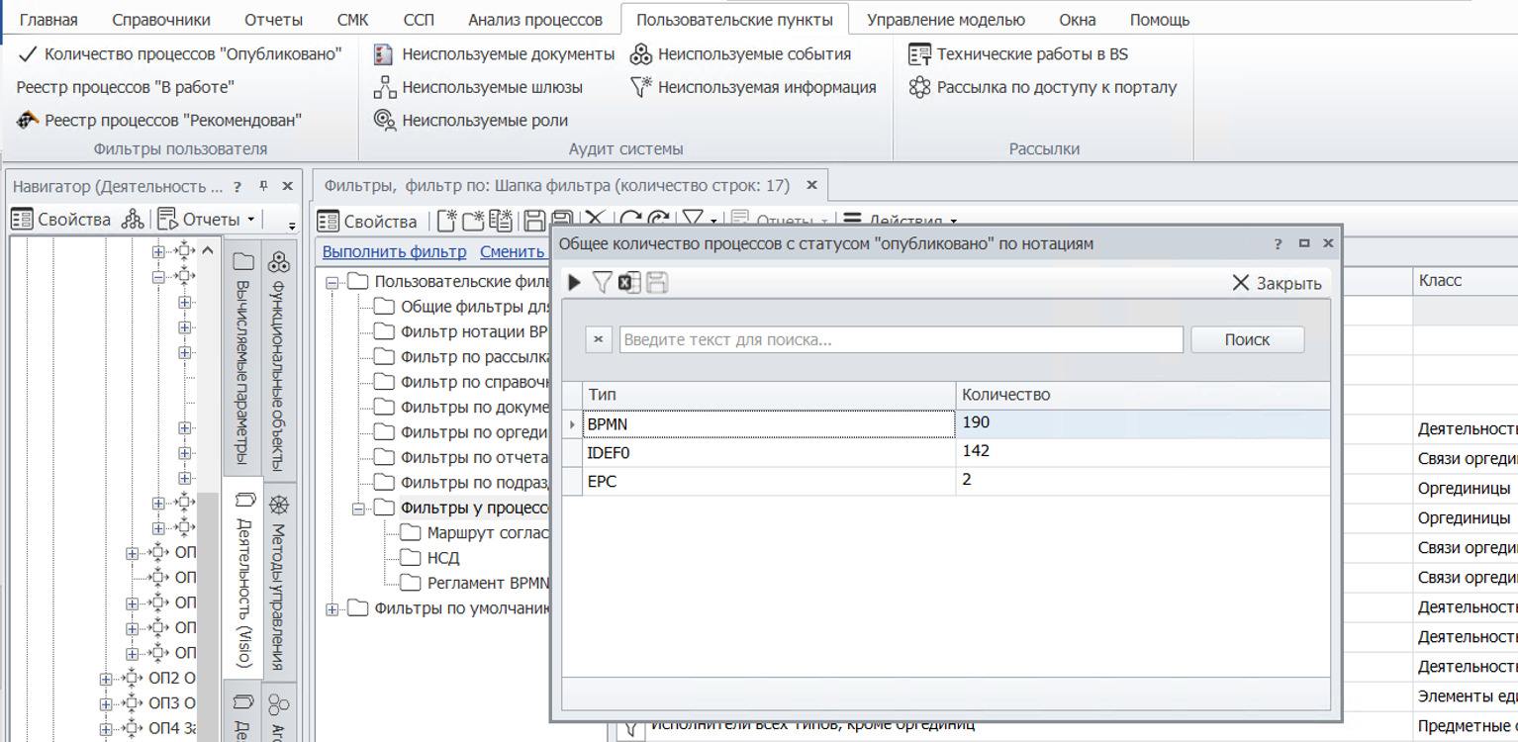This screenshot has height=742, width=1518.
Task: Open Navigator 'Свойства' properties button
Action: [61, 219]
